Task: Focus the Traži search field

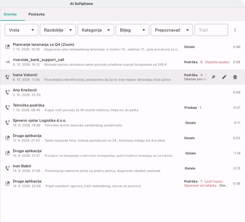Action: [211, 30]
